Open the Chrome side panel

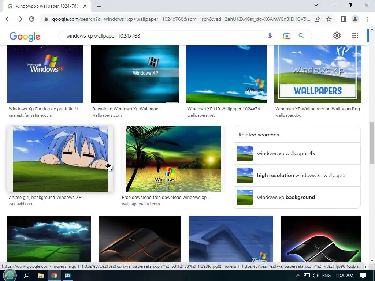[x=344, y=19]
